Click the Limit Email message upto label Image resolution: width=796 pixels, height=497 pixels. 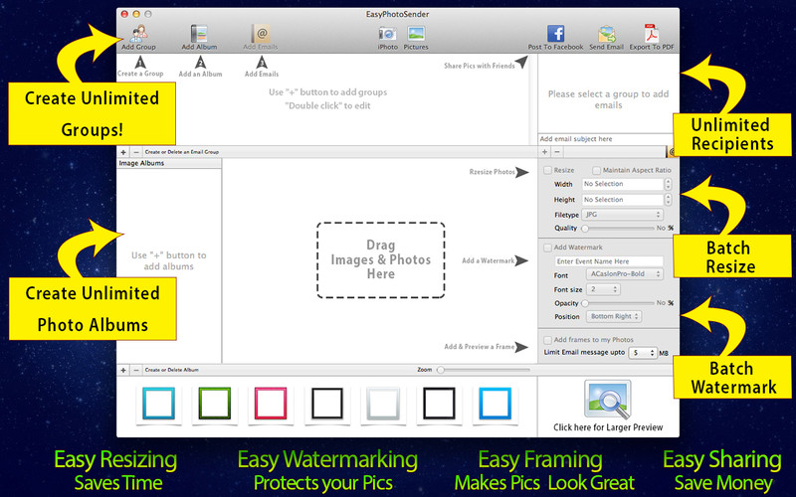click(584, 353)
